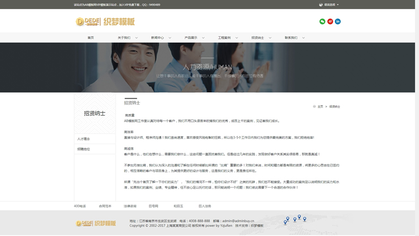
Task: Click the DEDE 织梦模板 header logo
Action: point(105,21)
